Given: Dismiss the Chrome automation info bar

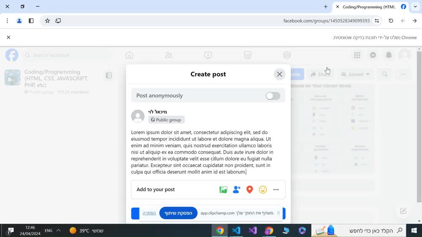Looking at the screenshot, I should click(8, 38).
